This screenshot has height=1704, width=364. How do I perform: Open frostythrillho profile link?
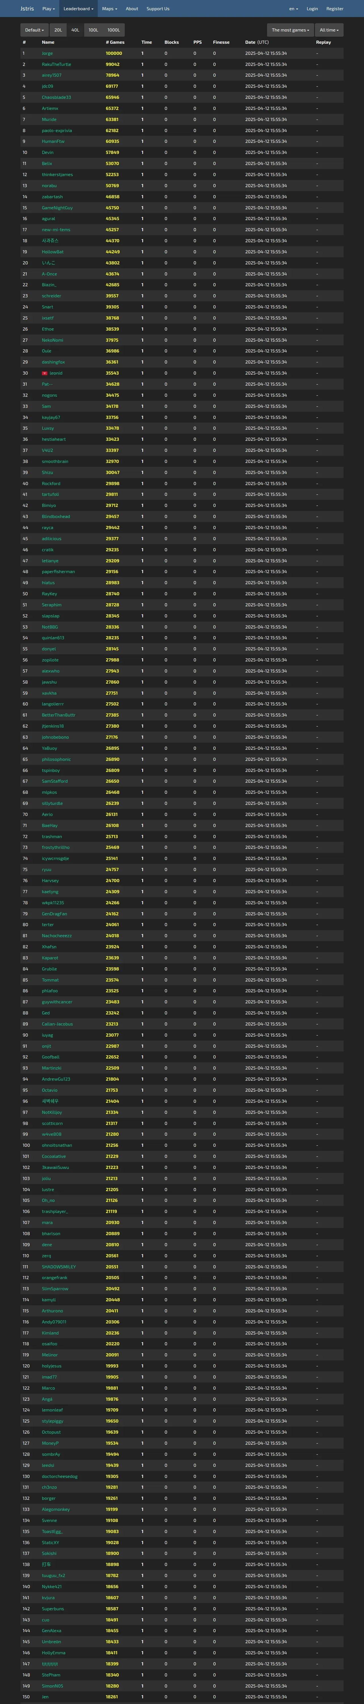[56, 847]
